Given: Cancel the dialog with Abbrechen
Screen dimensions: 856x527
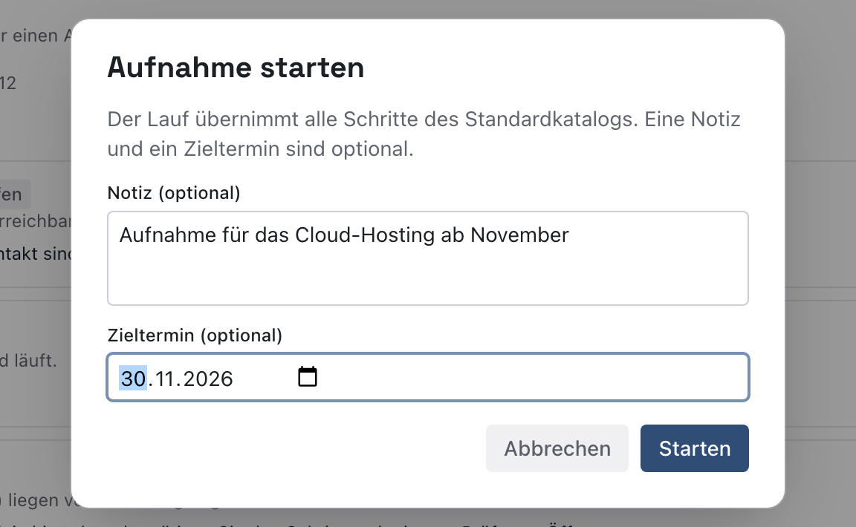Looking at the screenshot, I should click(557, 448).
